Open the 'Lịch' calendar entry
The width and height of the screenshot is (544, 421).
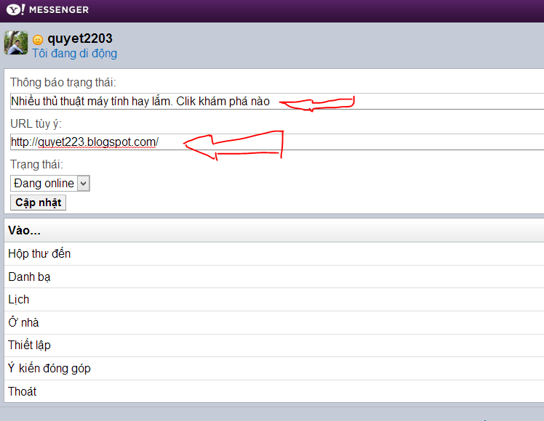point(274,300)
